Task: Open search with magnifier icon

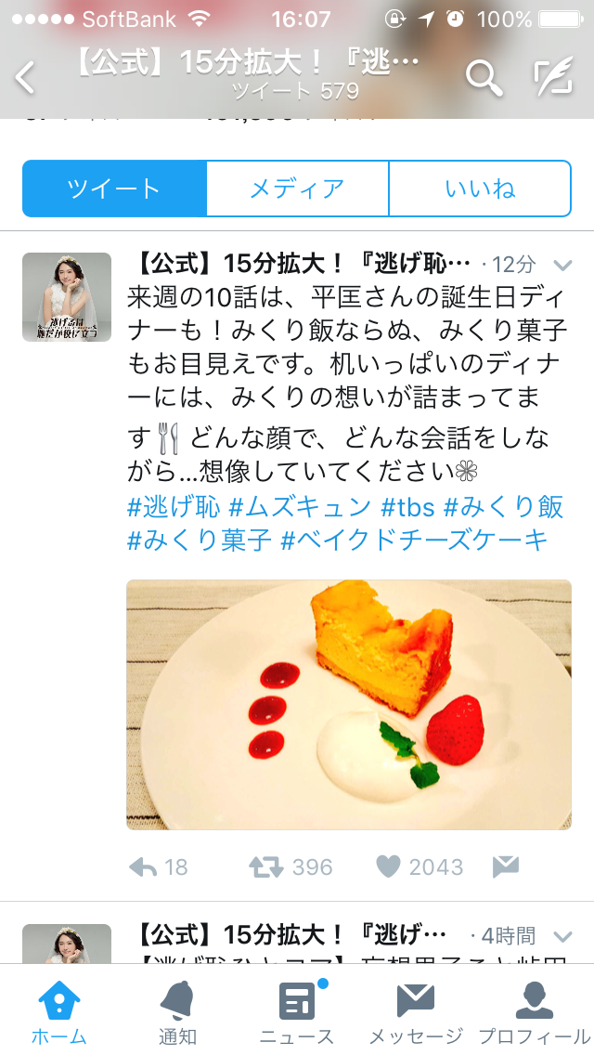Action: [484, 77]
